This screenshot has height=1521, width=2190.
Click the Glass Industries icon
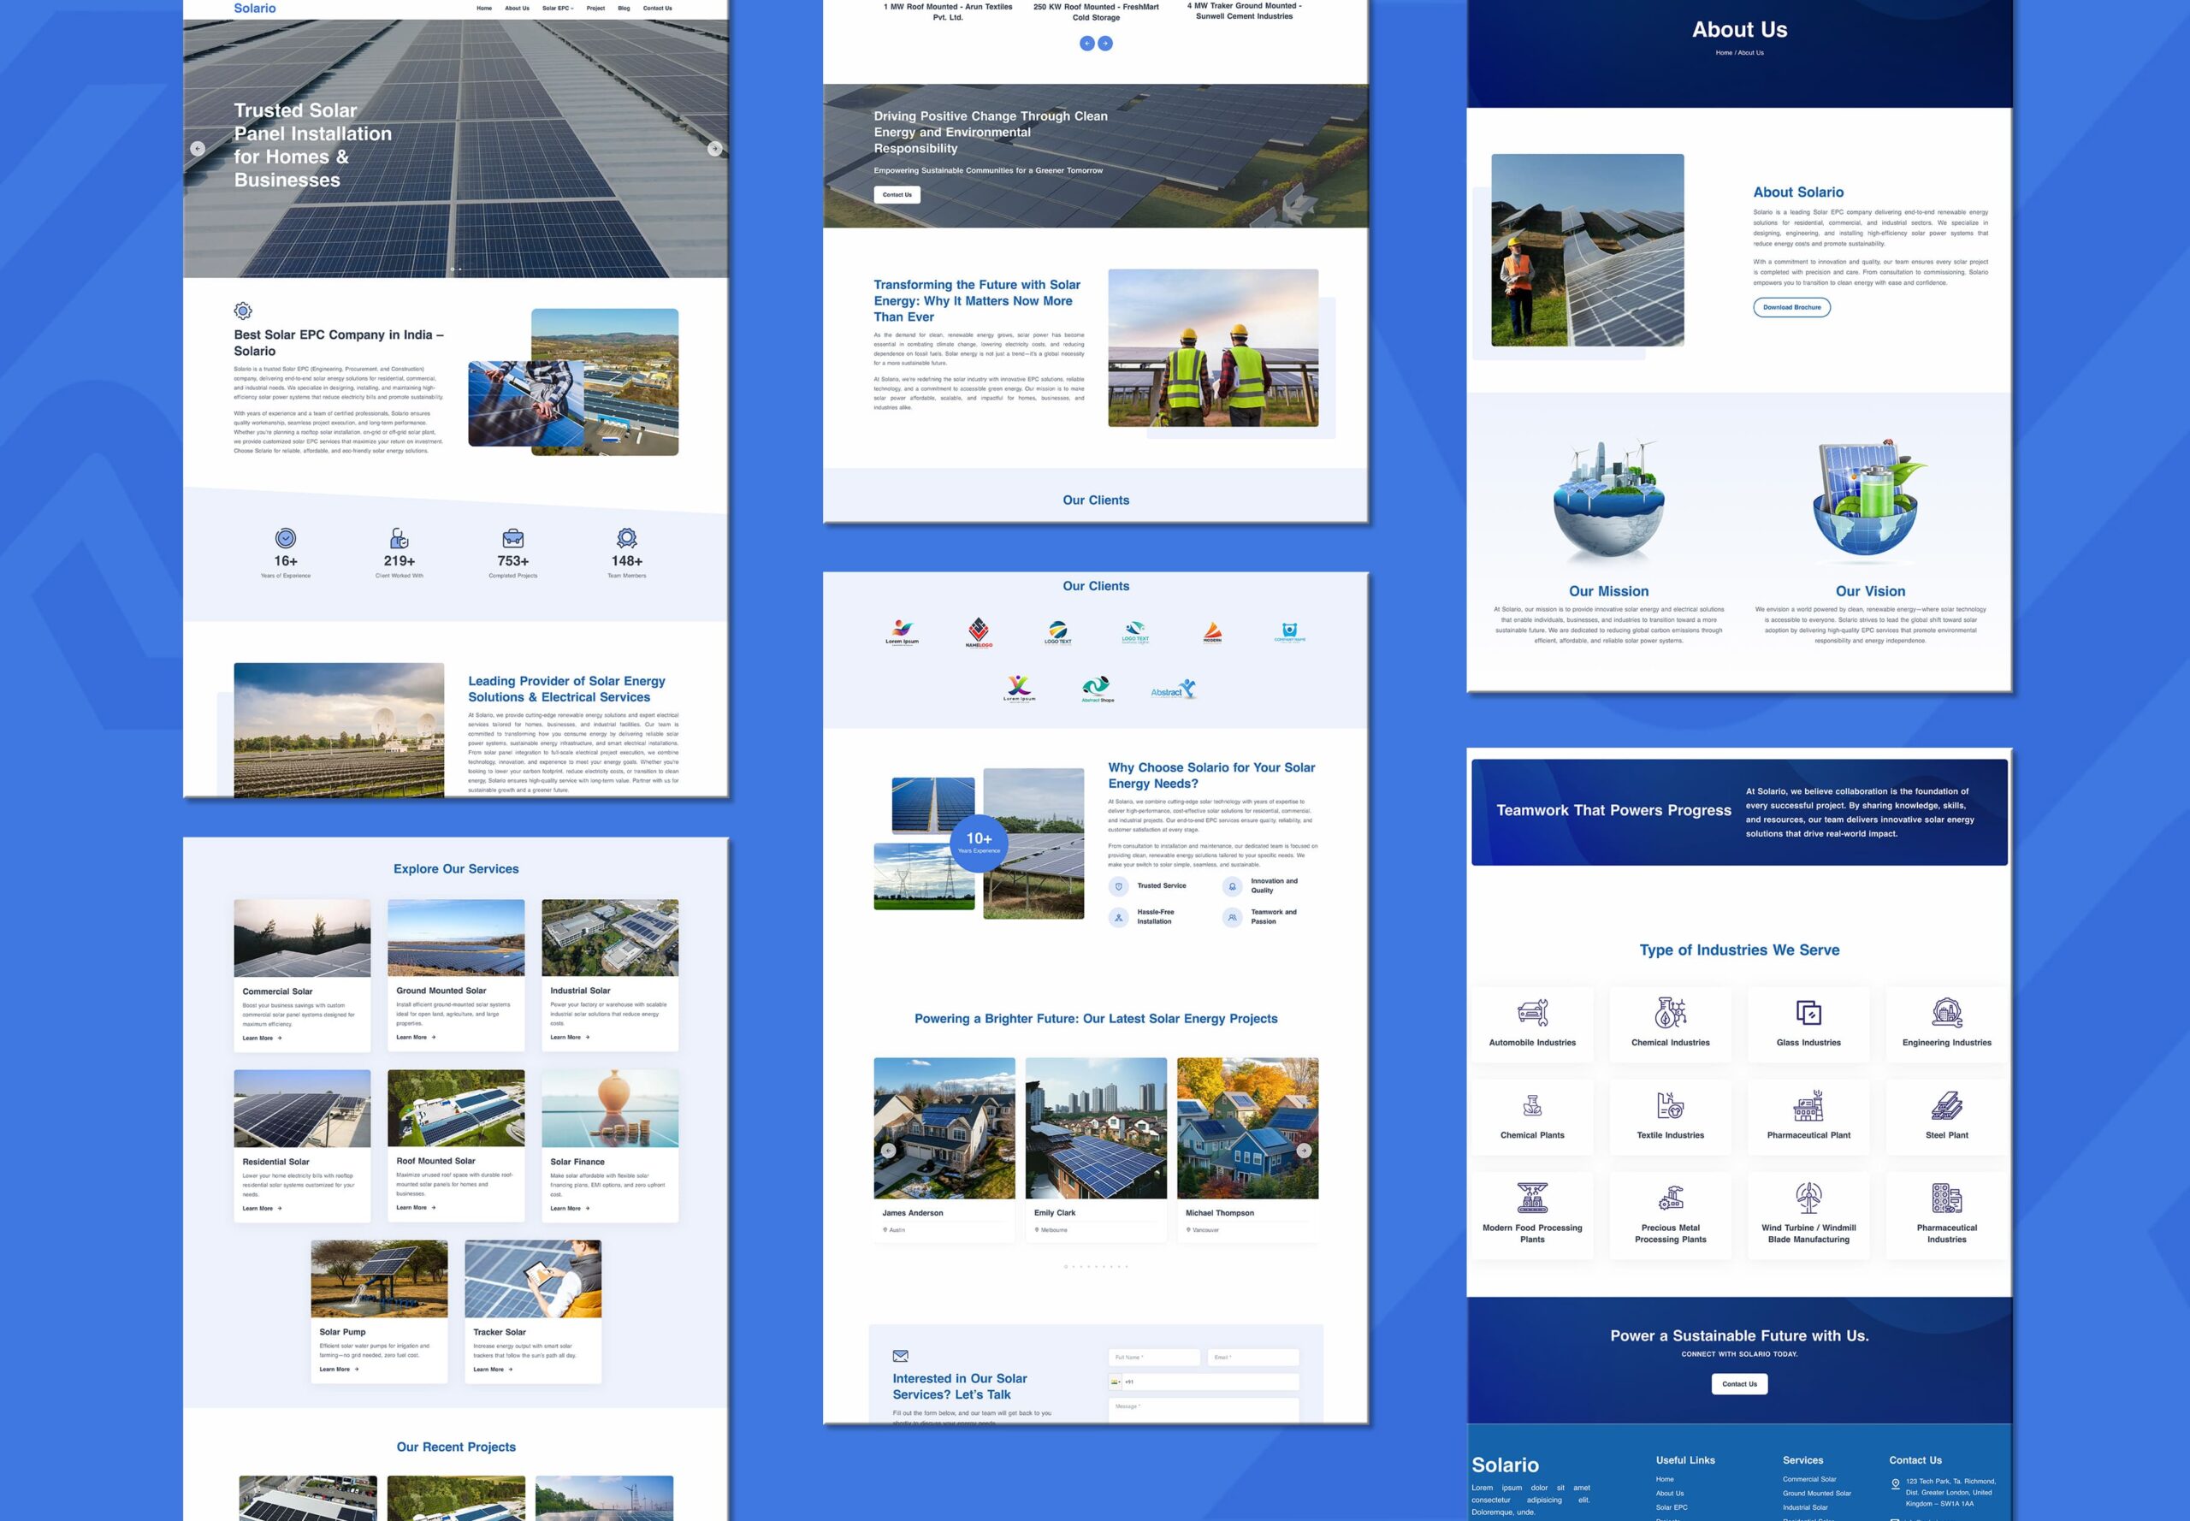click(x=1808, y=1012)
